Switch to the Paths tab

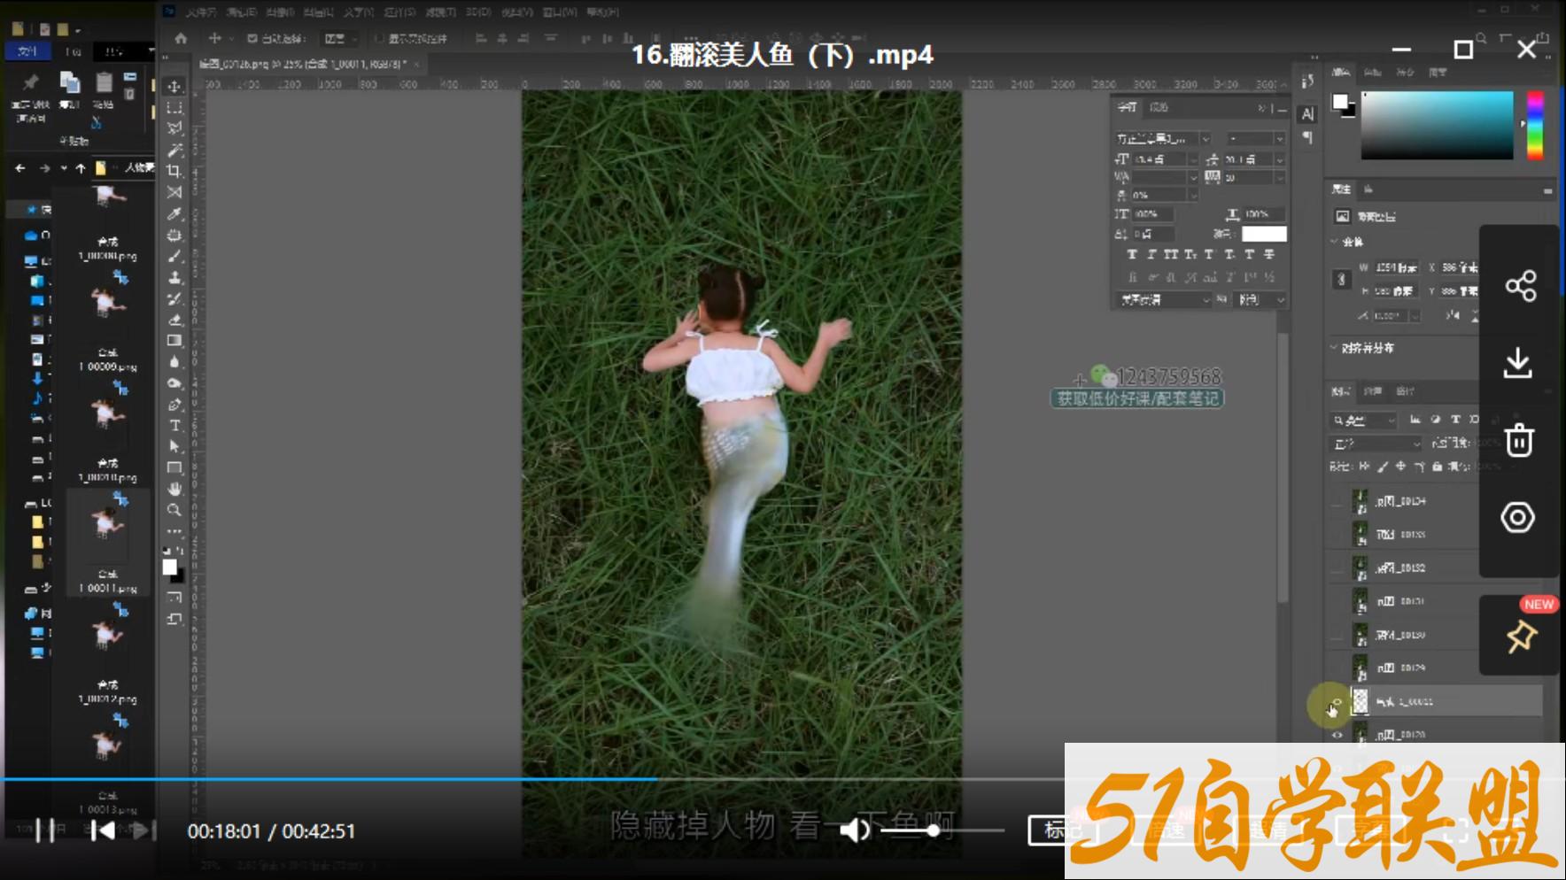point(1405,391)
